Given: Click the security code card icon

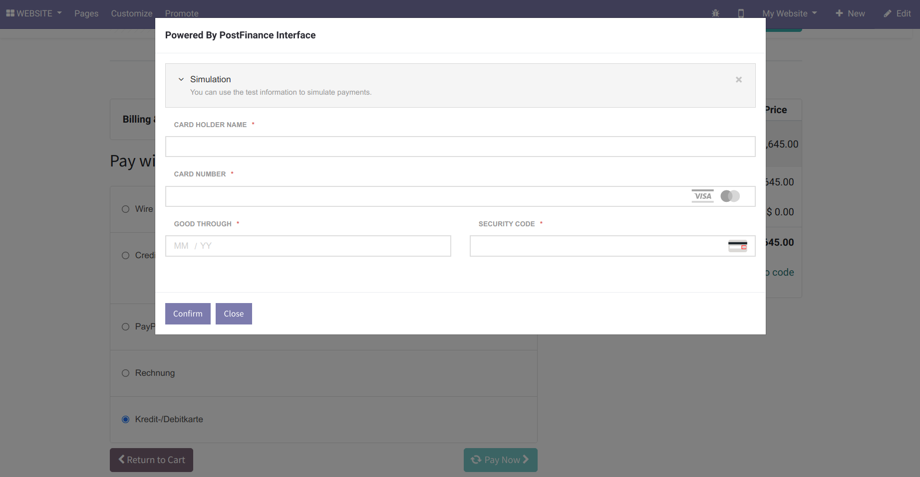Looking at the screenshot, I should (737, 246).
